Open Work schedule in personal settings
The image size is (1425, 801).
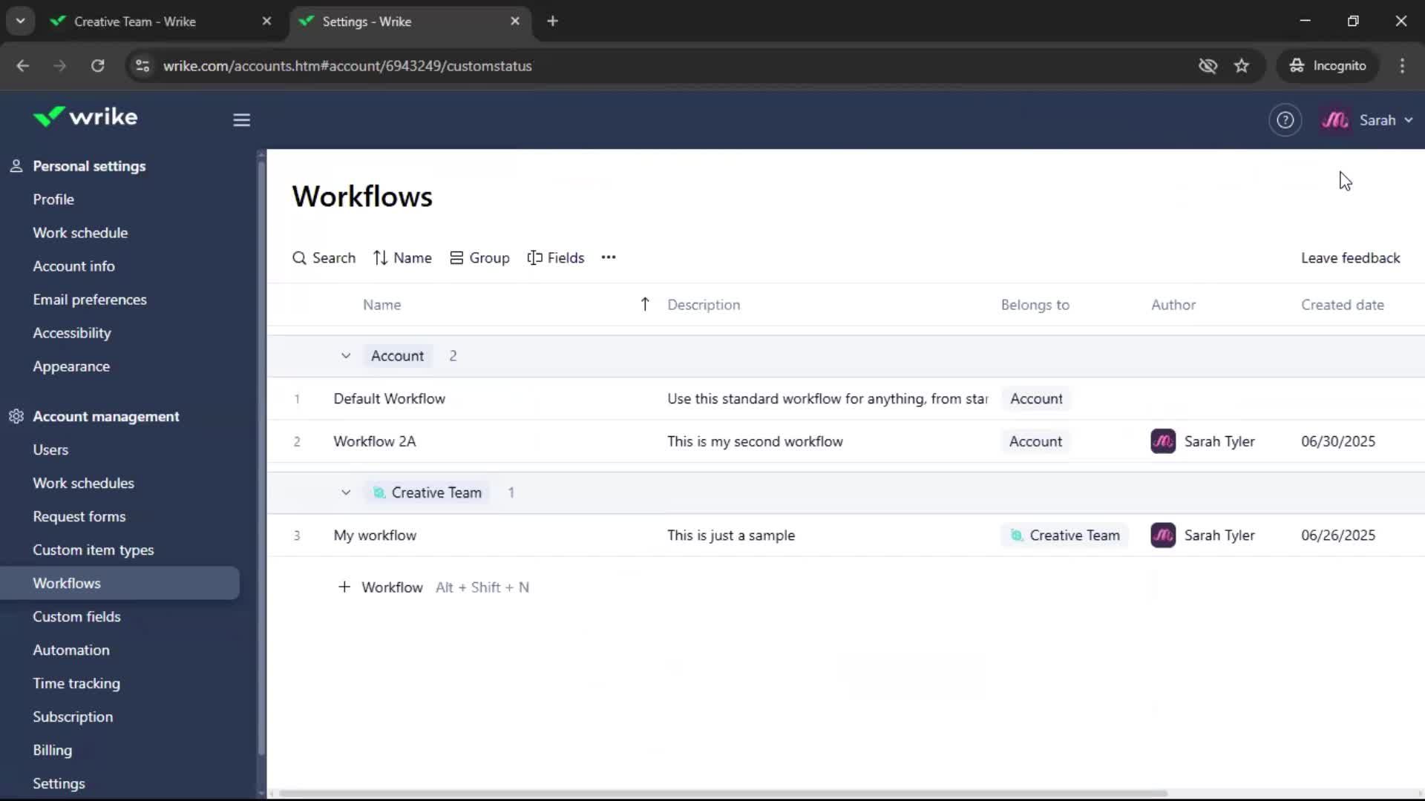[80, 233]
